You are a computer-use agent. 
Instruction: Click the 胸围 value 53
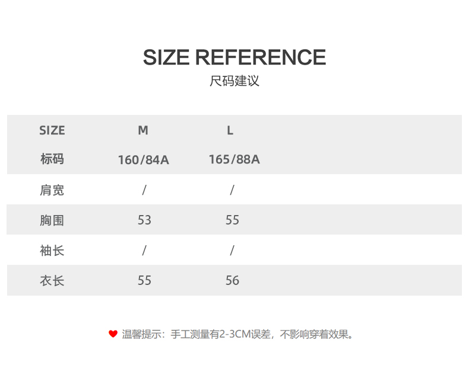pos(144,220)
